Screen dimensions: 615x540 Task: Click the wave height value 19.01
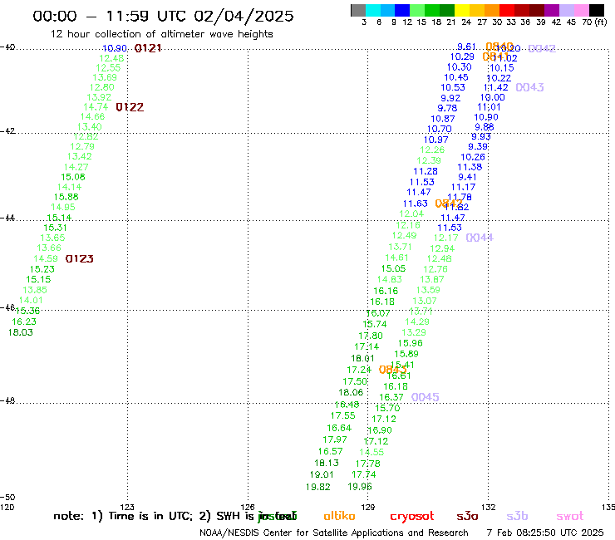[322, 475]
